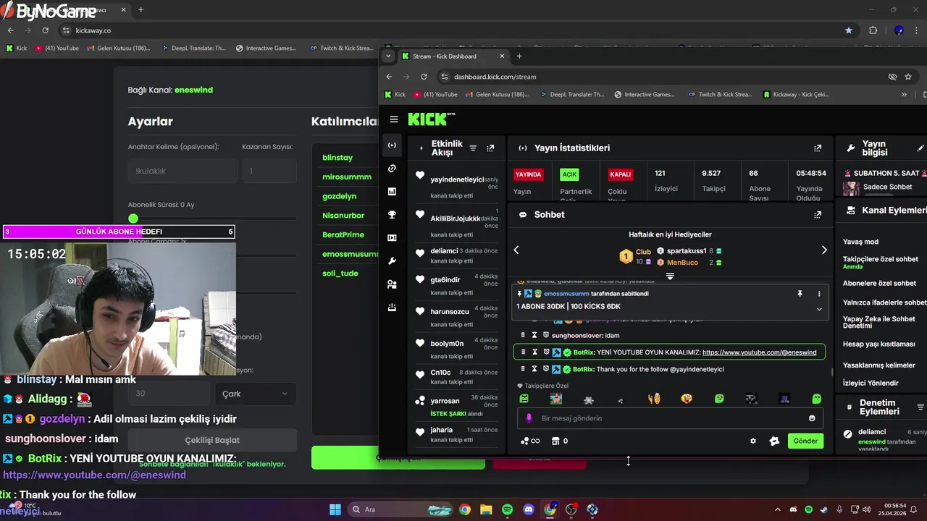Image resolution: width=927 pixels, height=521 pixels.
Task: Show hidden system tray icons chevron
Action: 777,509
